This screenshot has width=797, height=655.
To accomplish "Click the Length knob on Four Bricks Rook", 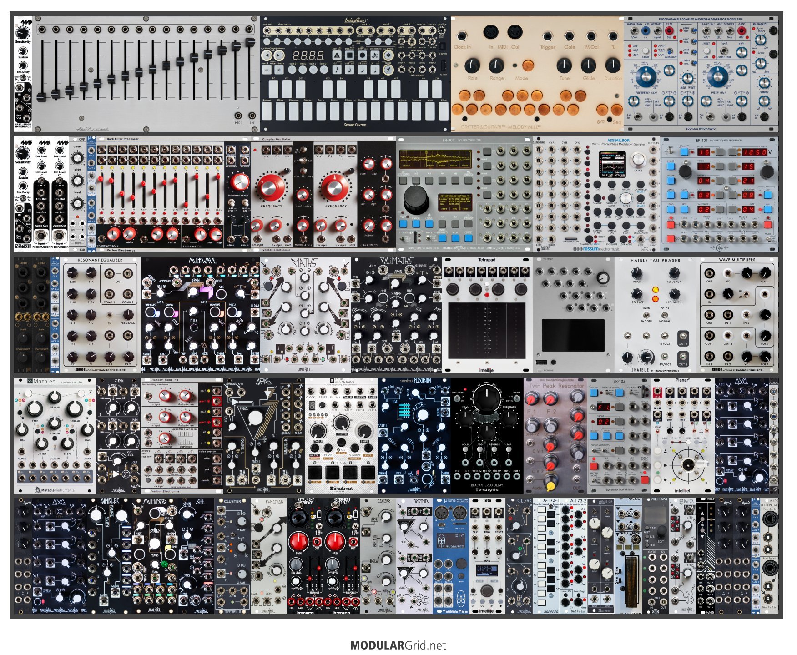I will point(341,423).
